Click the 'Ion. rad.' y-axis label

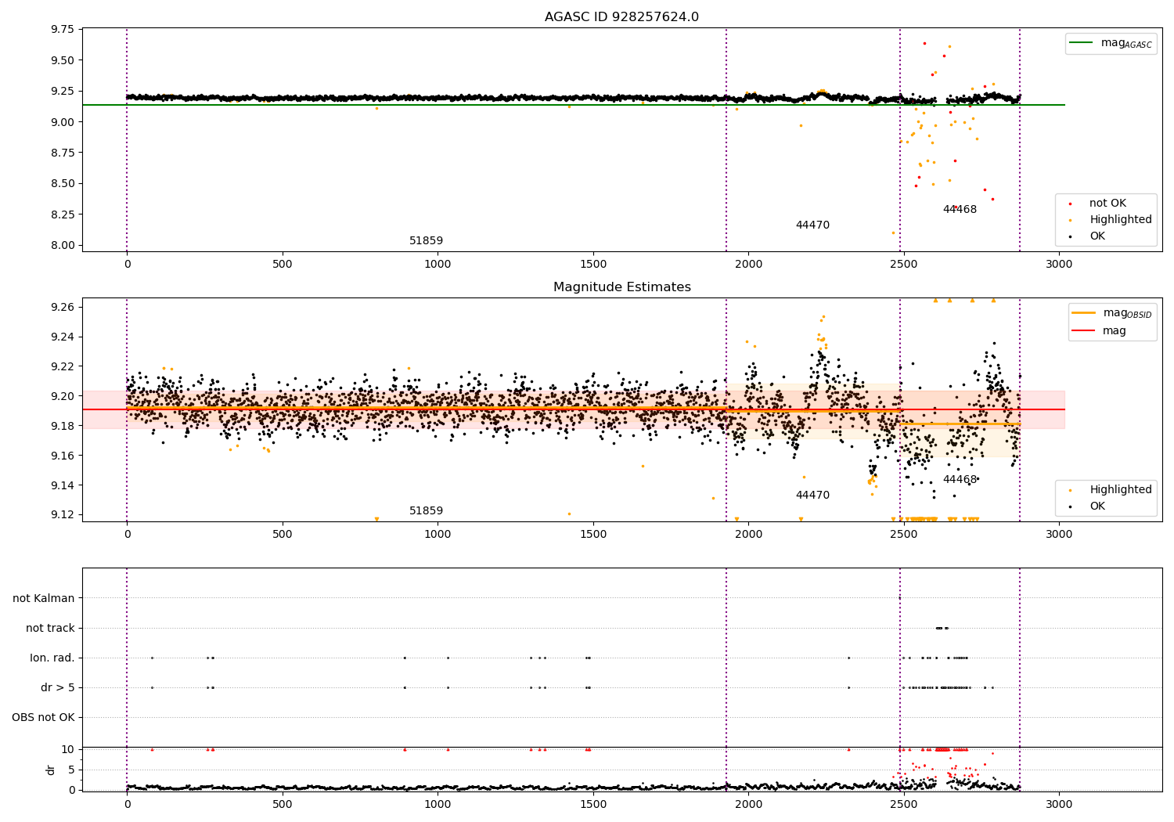pos(52,658)
